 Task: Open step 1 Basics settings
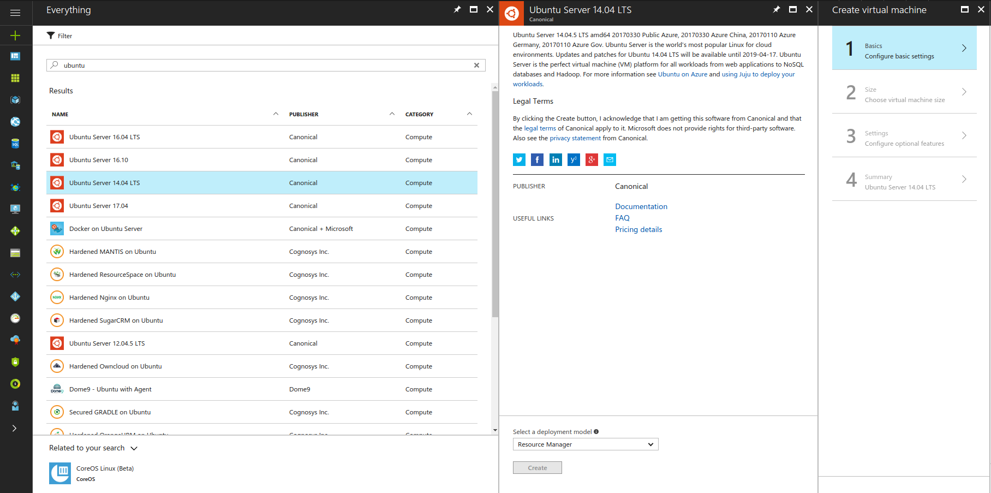(904, 48)
